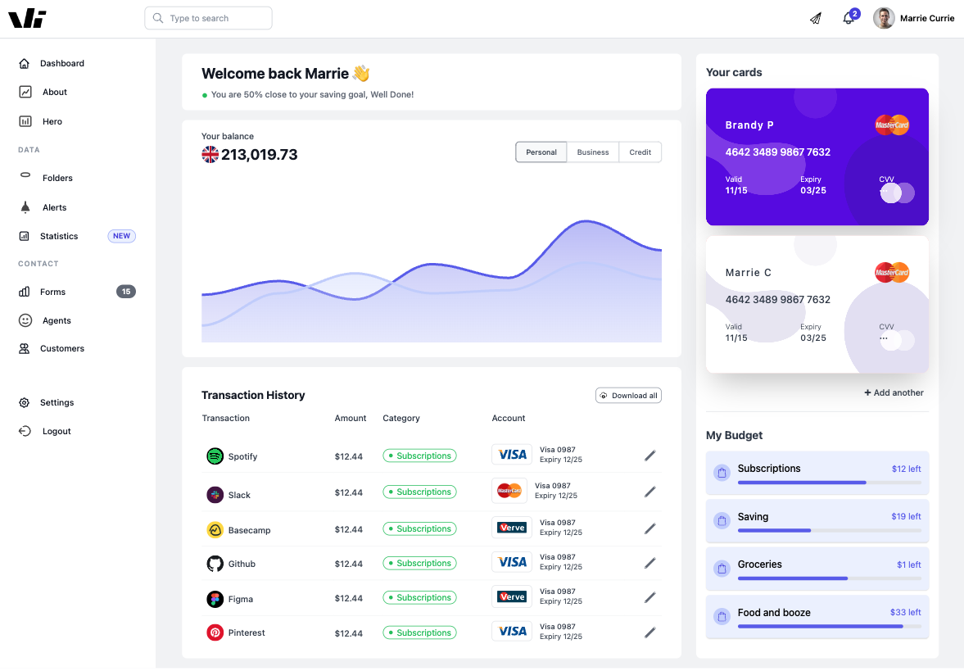Select the Brandy P purple card

pyautogui.click(x=817, y=156)
